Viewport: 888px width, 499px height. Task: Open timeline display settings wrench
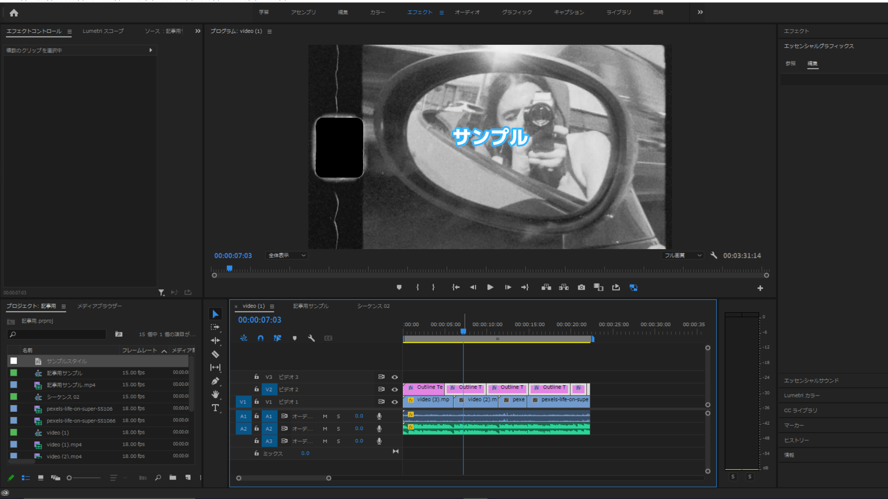tap(311, 338)
